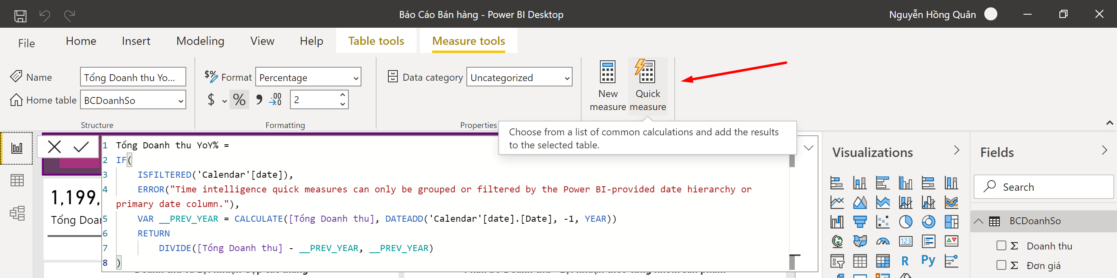Open the Help tab
Screen dimensions: 1117x278
click(311, 41)
